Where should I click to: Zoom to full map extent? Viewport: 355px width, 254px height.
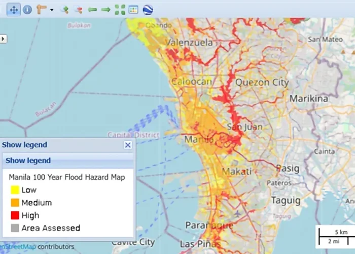[120, 9]
